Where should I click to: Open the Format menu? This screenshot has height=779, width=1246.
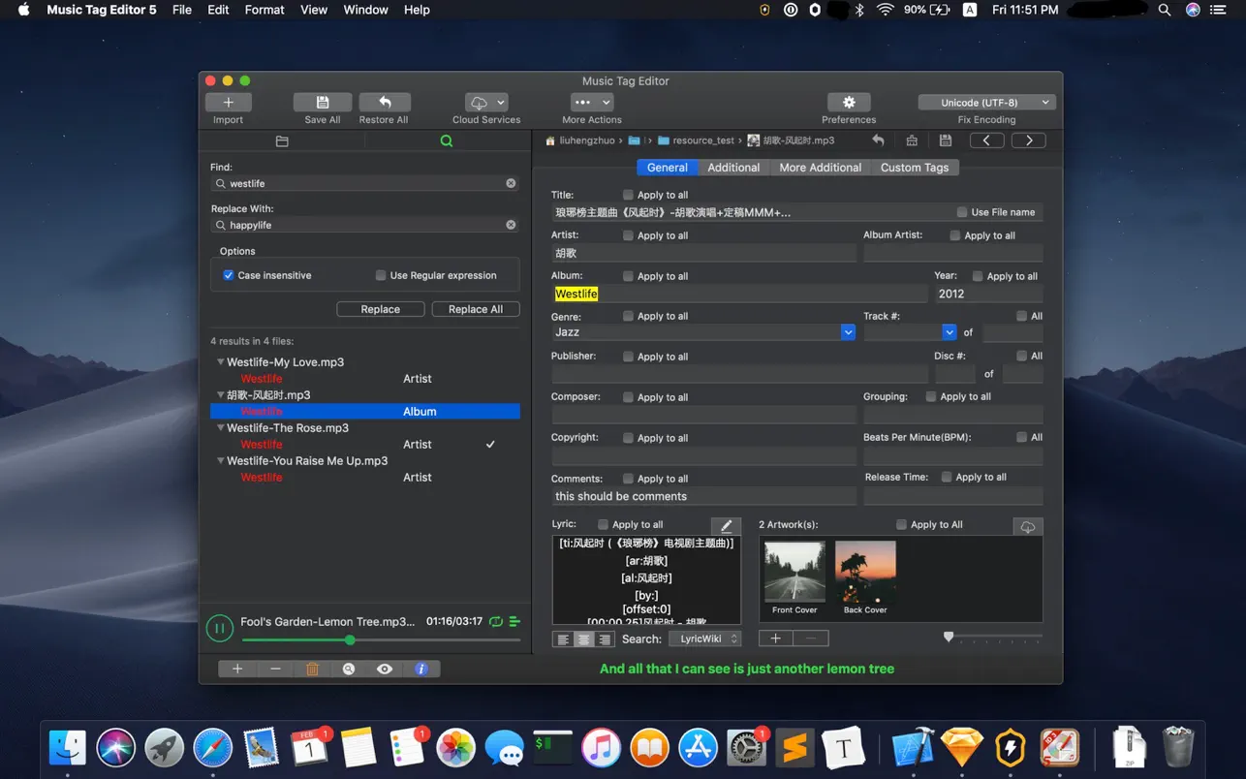[264, 10]
